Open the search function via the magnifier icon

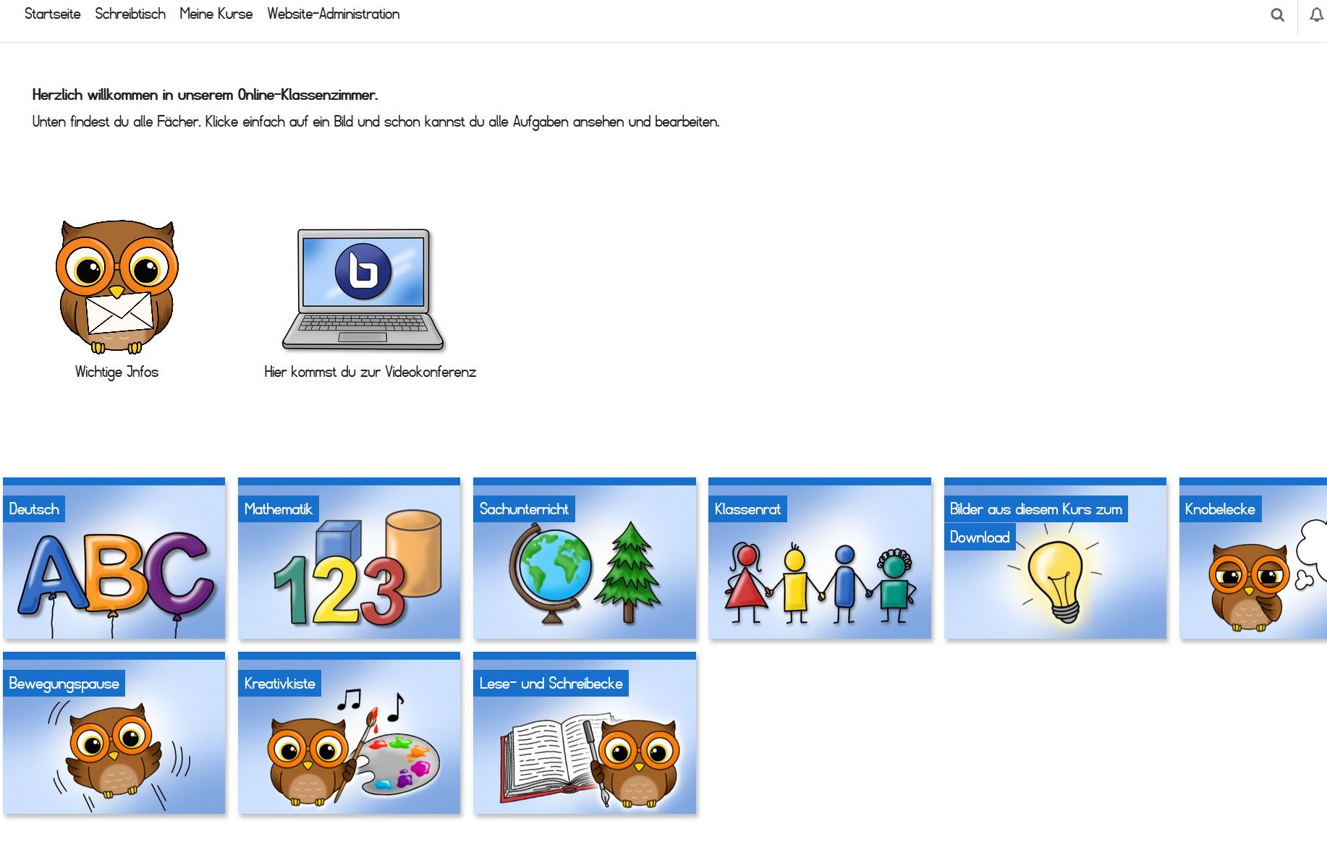point(1277,14)
